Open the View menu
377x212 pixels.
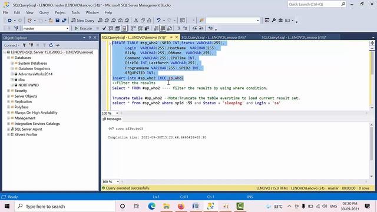click(x=29, y=12)
